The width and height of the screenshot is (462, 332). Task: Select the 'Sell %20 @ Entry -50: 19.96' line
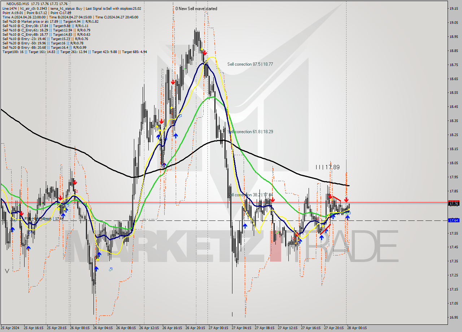point(43,43)
